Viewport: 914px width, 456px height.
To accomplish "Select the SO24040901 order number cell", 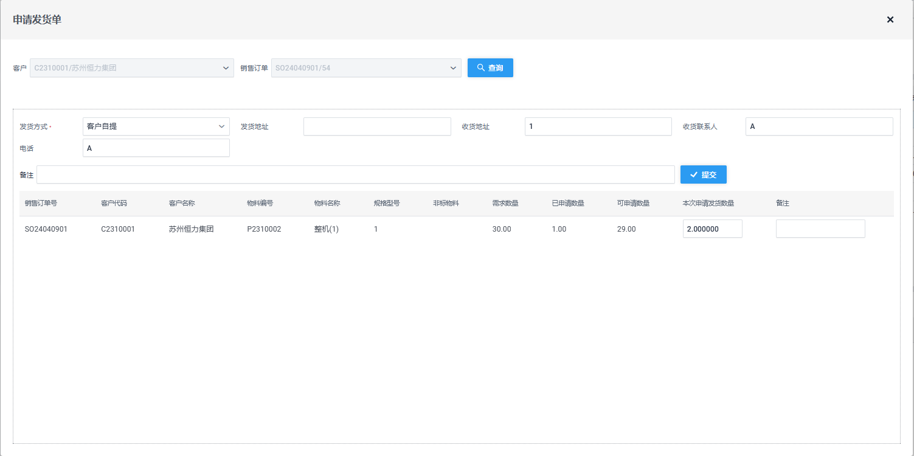I will pyautogui.click(x=46, y=229).
